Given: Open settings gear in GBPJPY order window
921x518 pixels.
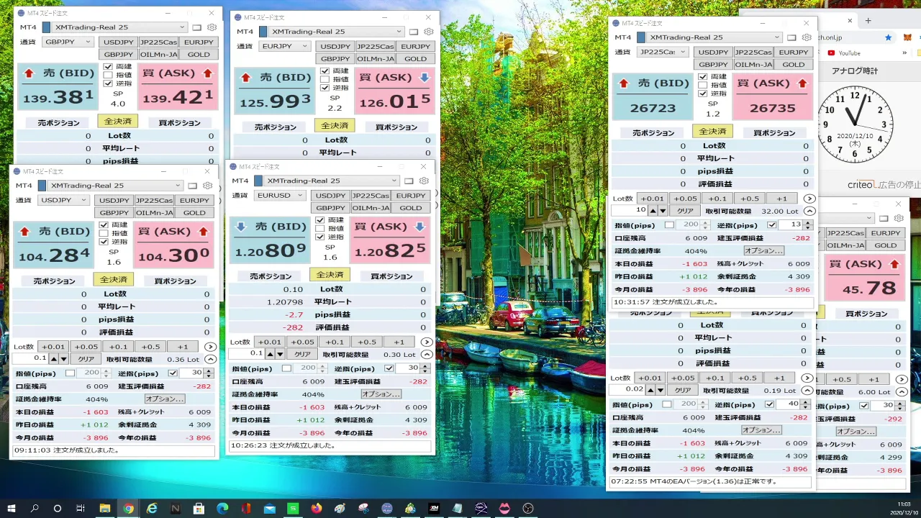Looking at the screenshot, I should pos(212,27).
